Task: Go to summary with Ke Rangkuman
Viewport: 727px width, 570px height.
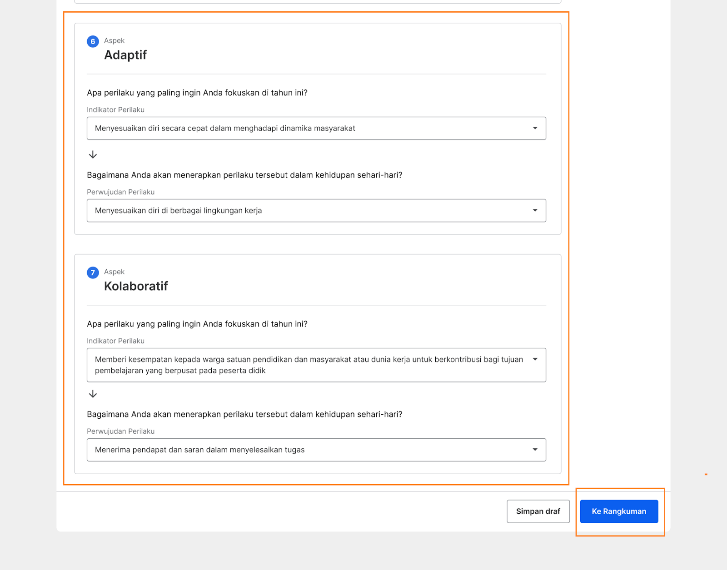Action: tap(619, 511)
